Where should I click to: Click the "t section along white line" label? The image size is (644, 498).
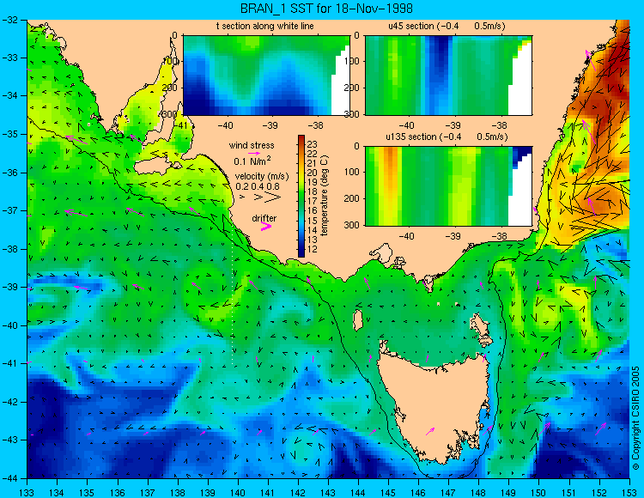[x=265, y=26]
